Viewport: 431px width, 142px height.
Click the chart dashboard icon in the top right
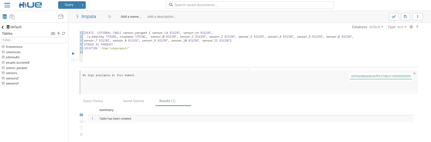click(x=394, y=17)
